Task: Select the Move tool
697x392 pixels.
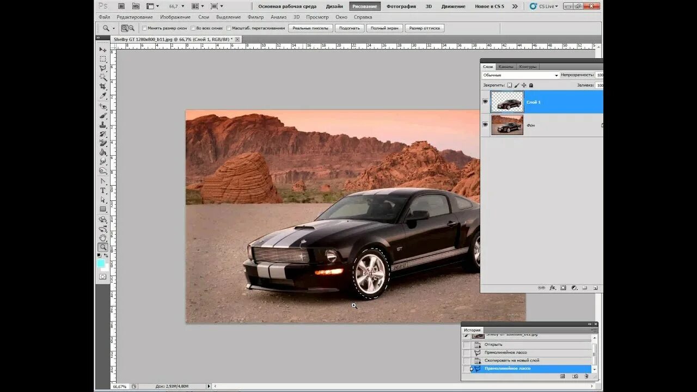Action: [103, 50]
